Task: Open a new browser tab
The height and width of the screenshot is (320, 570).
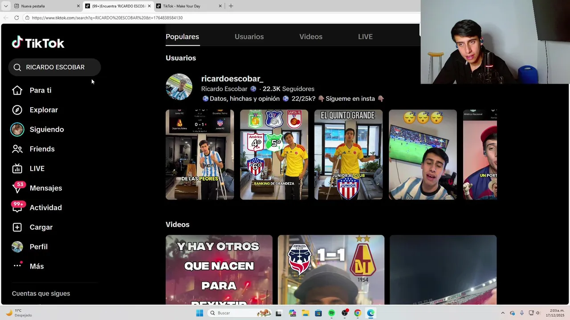Action: click(231, 6)
